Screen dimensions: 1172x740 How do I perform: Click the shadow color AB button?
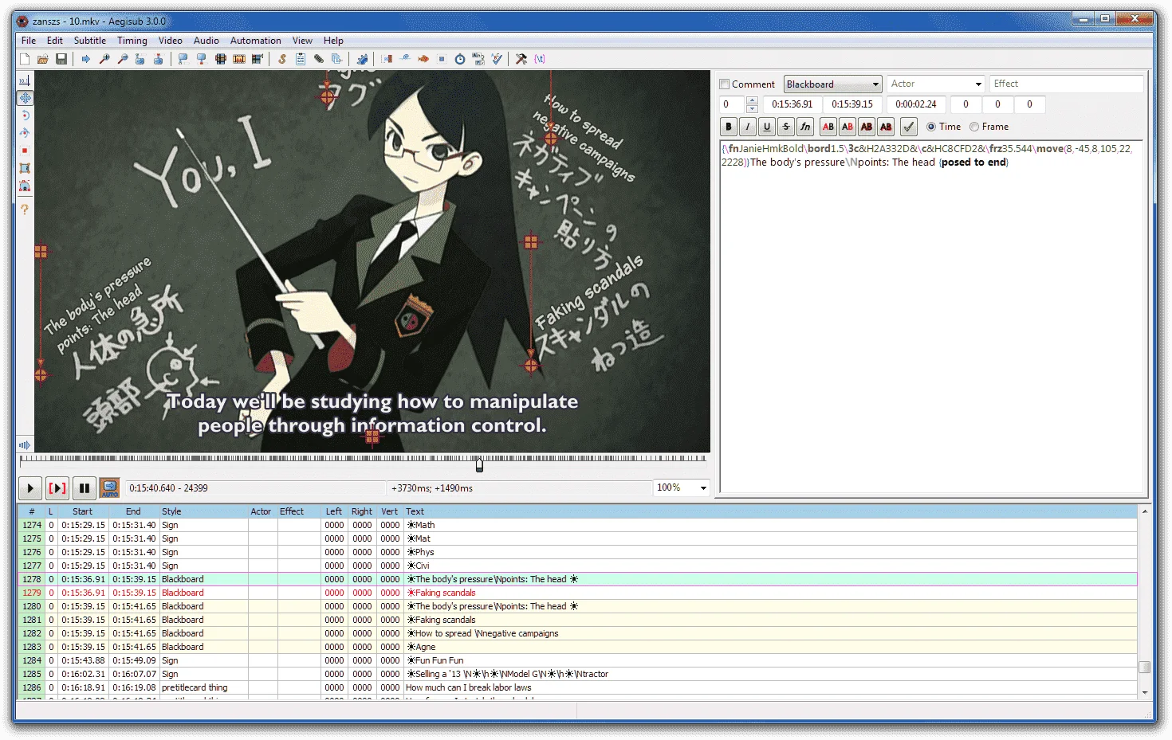click(886, 127)
